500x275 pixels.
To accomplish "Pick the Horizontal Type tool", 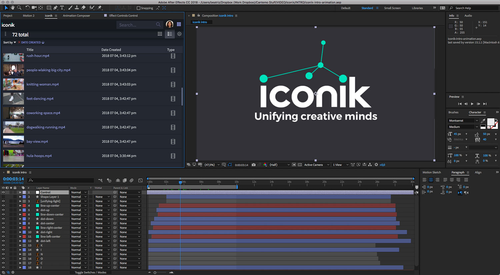I will pos(62,8).
